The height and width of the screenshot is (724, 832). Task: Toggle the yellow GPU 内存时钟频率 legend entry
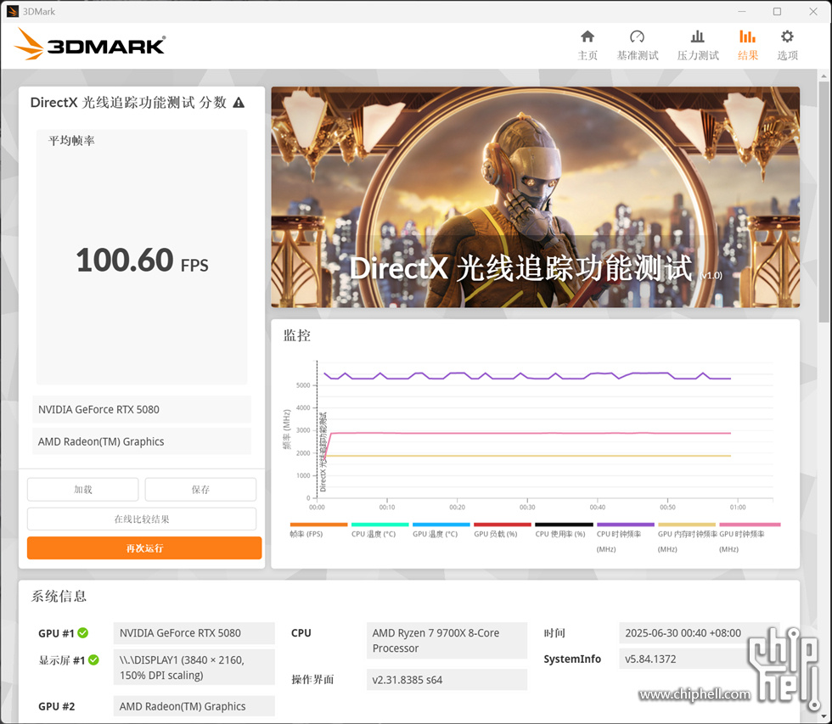[687, 537]
